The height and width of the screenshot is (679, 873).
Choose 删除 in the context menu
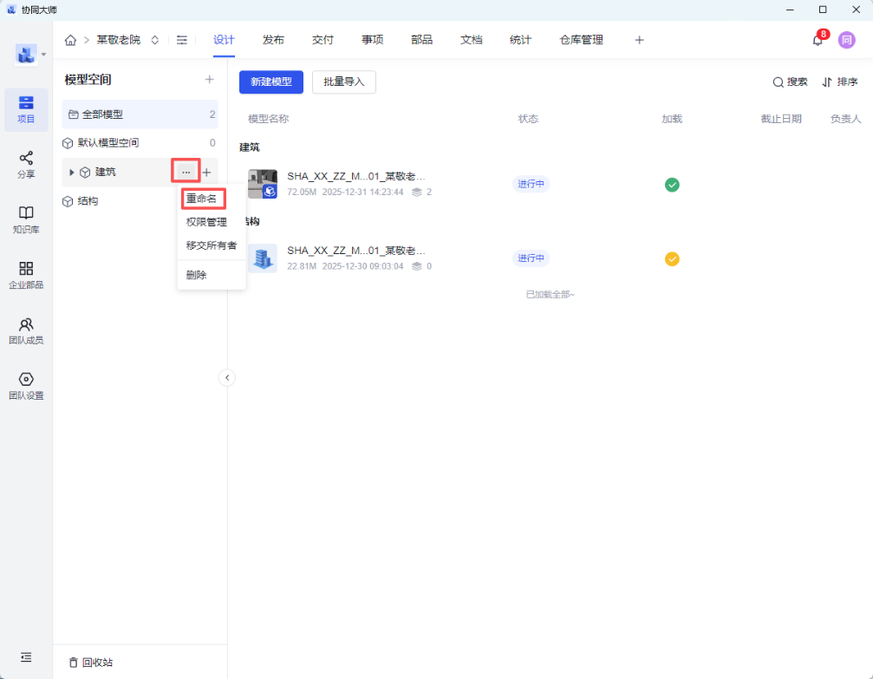196,275
